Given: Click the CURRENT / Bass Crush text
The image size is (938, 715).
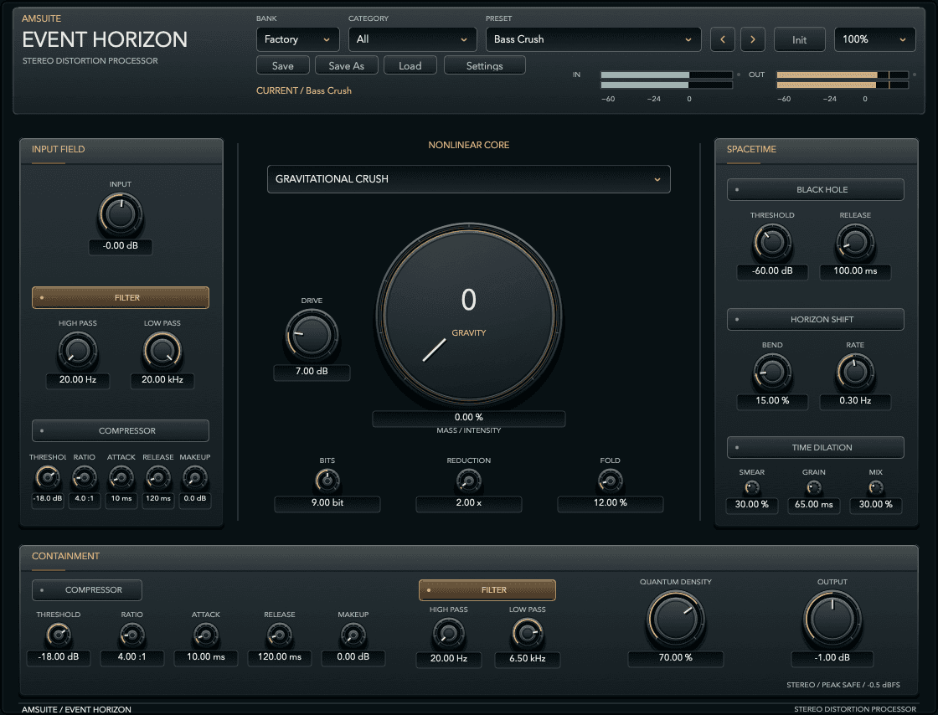Looking at the screenshot, I should coord(304,91).
